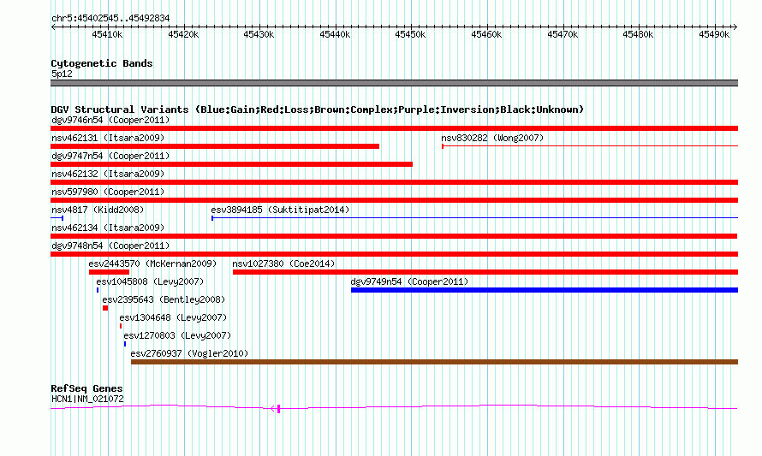Click the 45490k ruler tick label

click(714, 34)
